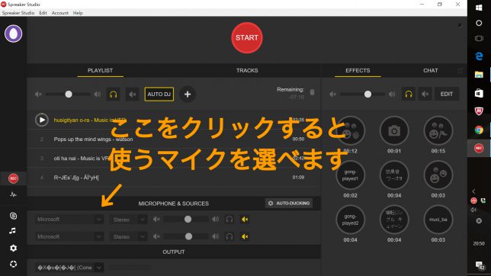
Task: Open second Microsoft microphone dropdown
Action: [69, 236]
